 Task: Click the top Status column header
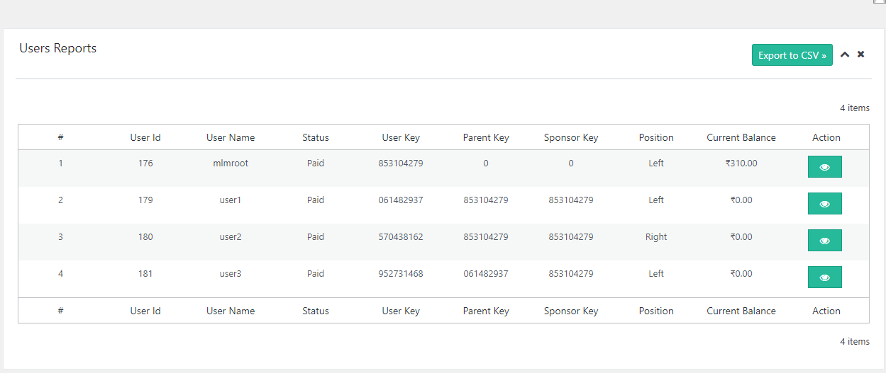316,137
